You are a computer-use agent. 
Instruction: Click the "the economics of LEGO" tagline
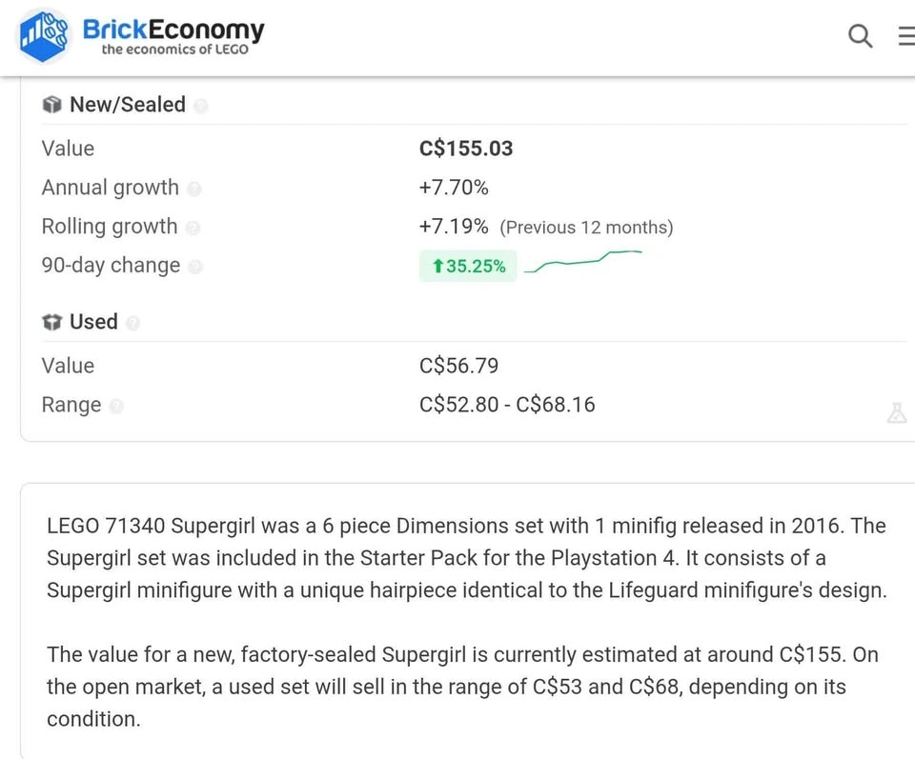coord(174,50)
